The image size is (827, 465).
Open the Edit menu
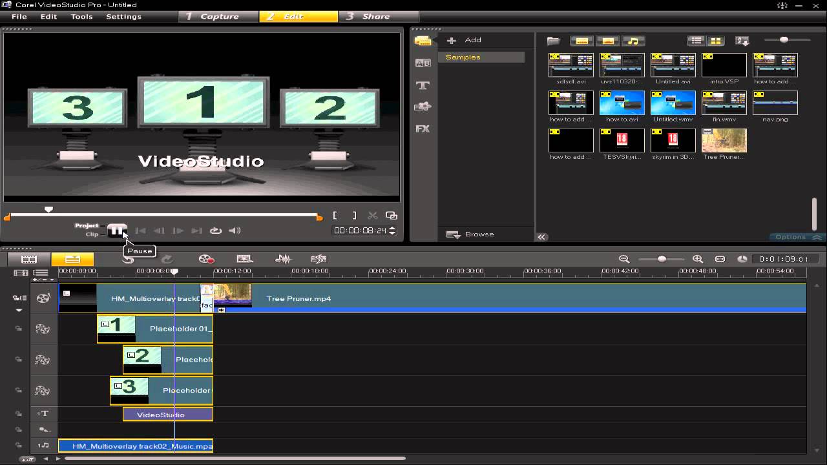click(x=49, y=16)
